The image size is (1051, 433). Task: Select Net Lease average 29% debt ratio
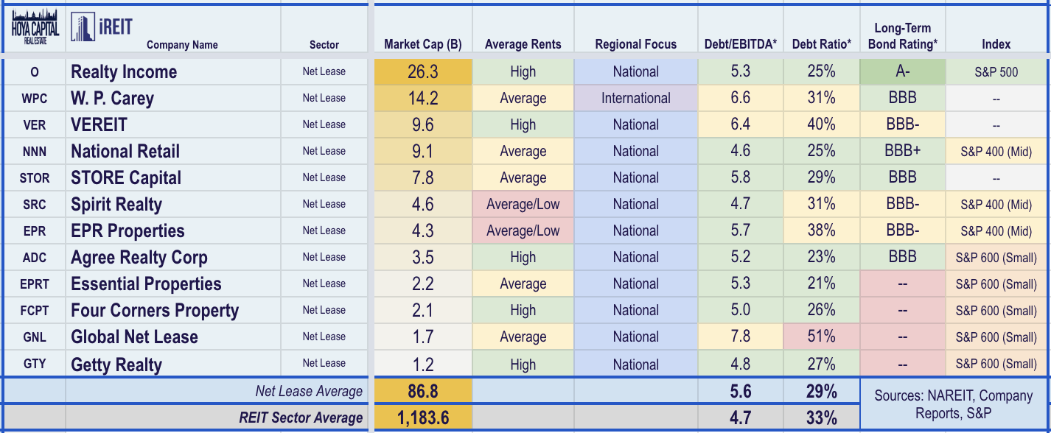point(821,391)
